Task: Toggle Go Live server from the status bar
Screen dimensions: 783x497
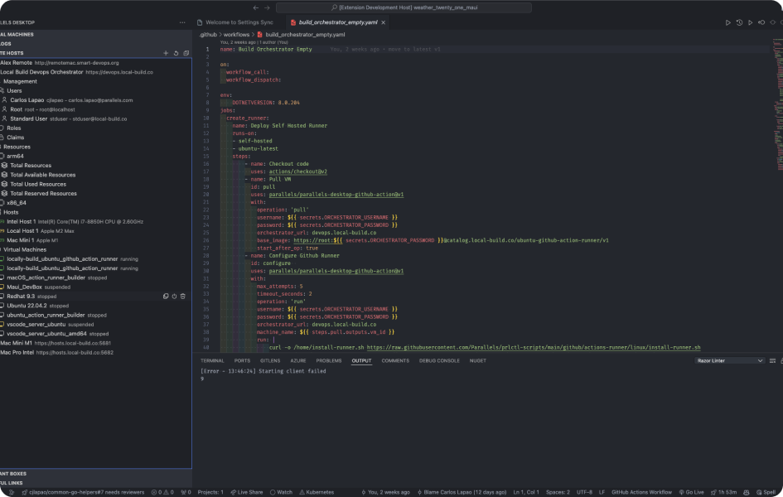Action: [x=694, y=491]
